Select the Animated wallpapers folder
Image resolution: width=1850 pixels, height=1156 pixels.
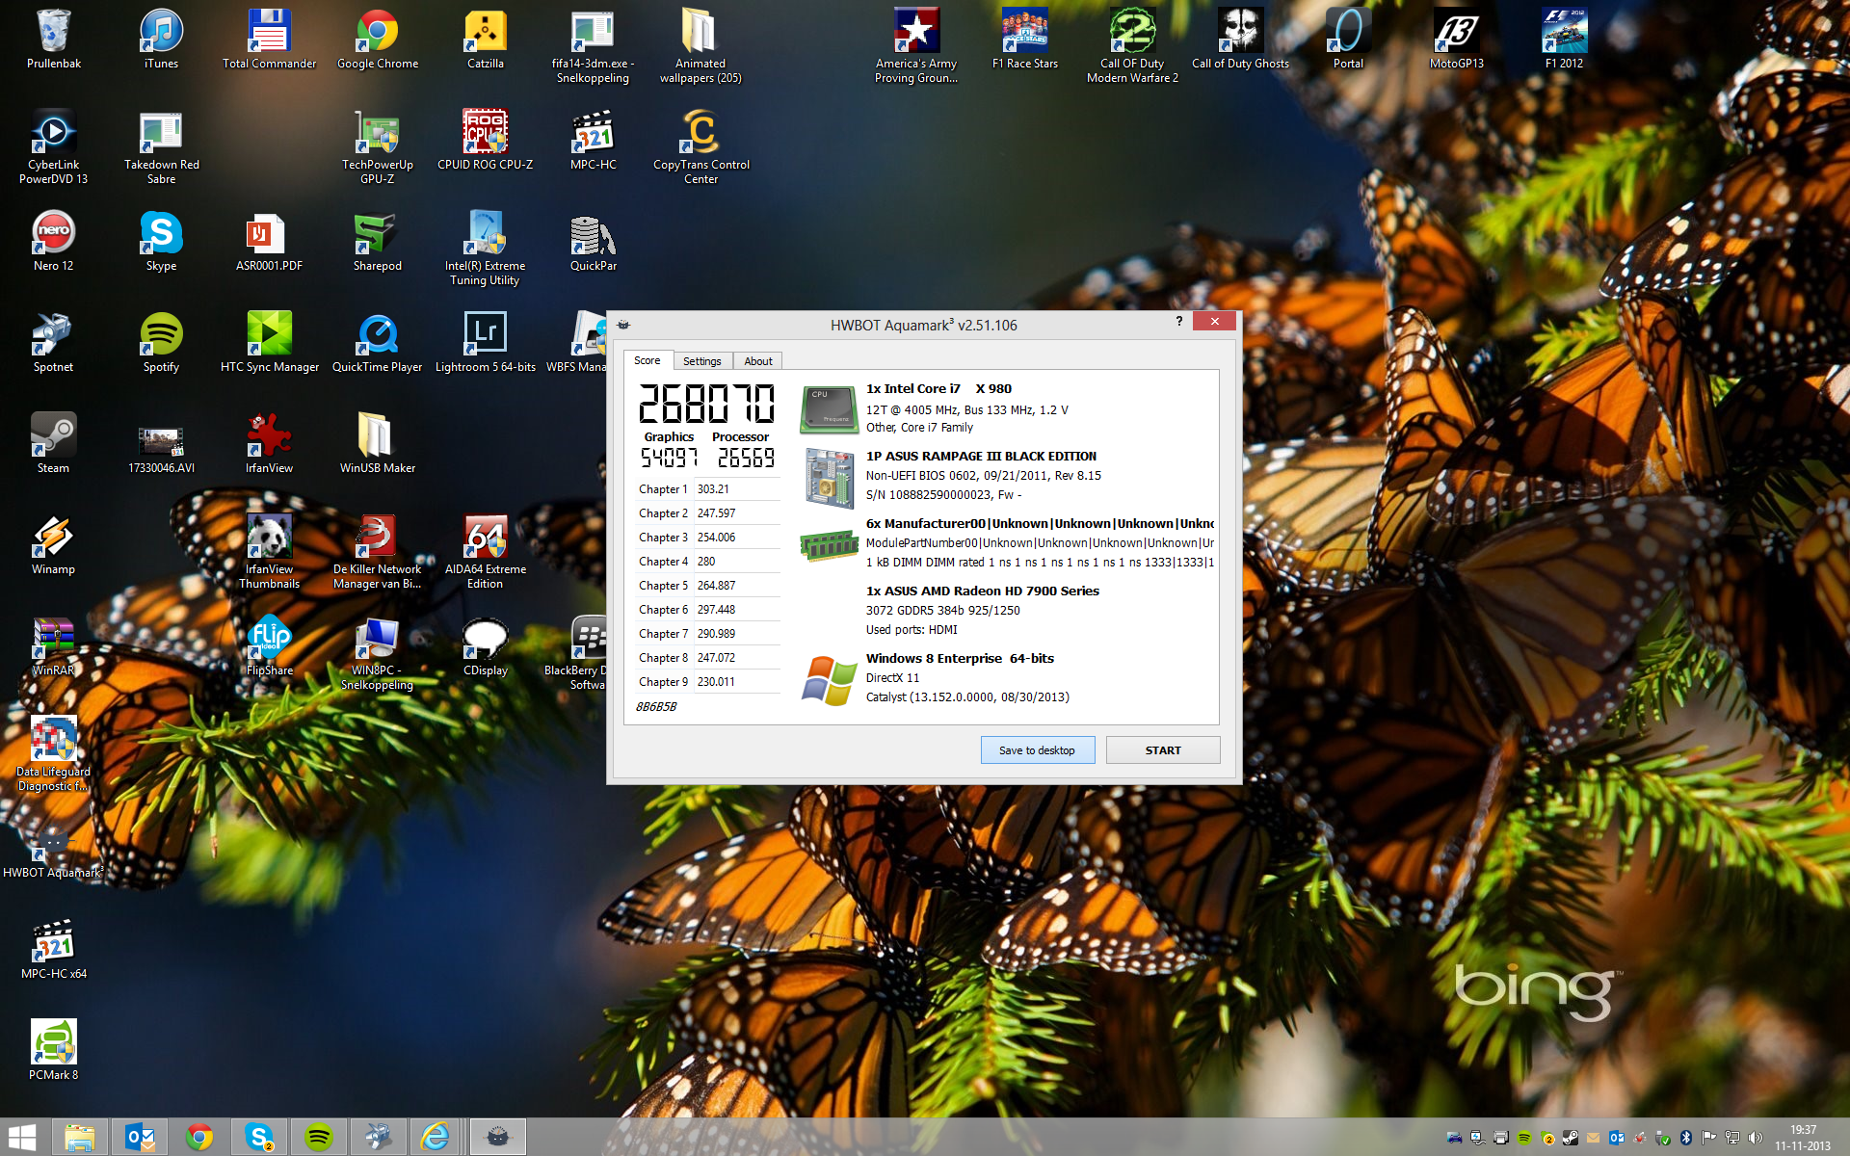click(700, 45)
